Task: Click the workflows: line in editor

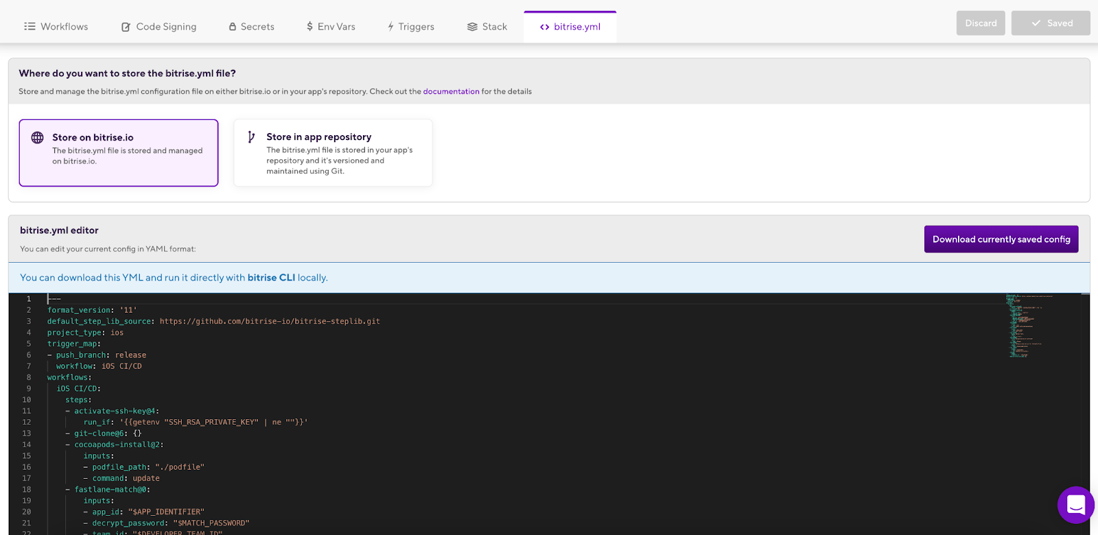Action: 69,377
